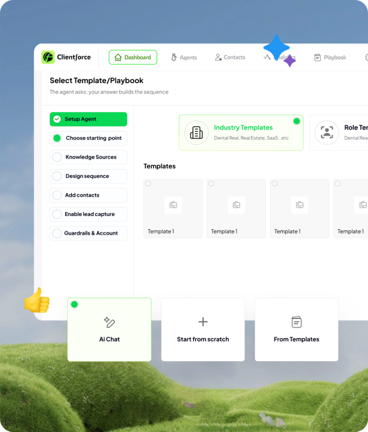Image resolution: width=368 pixels, height=432 pixels.
Task: Click the Clientforce logo icon
Action: click(48, 57)
